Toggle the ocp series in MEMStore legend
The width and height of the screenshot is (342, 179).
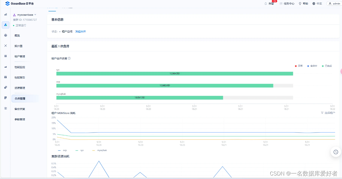coord(63,150)
